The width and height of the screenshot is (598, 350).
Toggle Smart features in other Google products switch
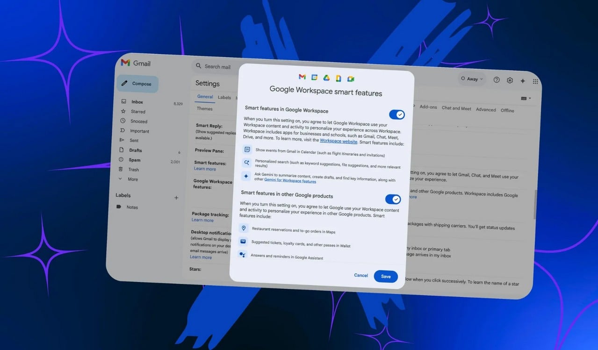tap(393, 200)
